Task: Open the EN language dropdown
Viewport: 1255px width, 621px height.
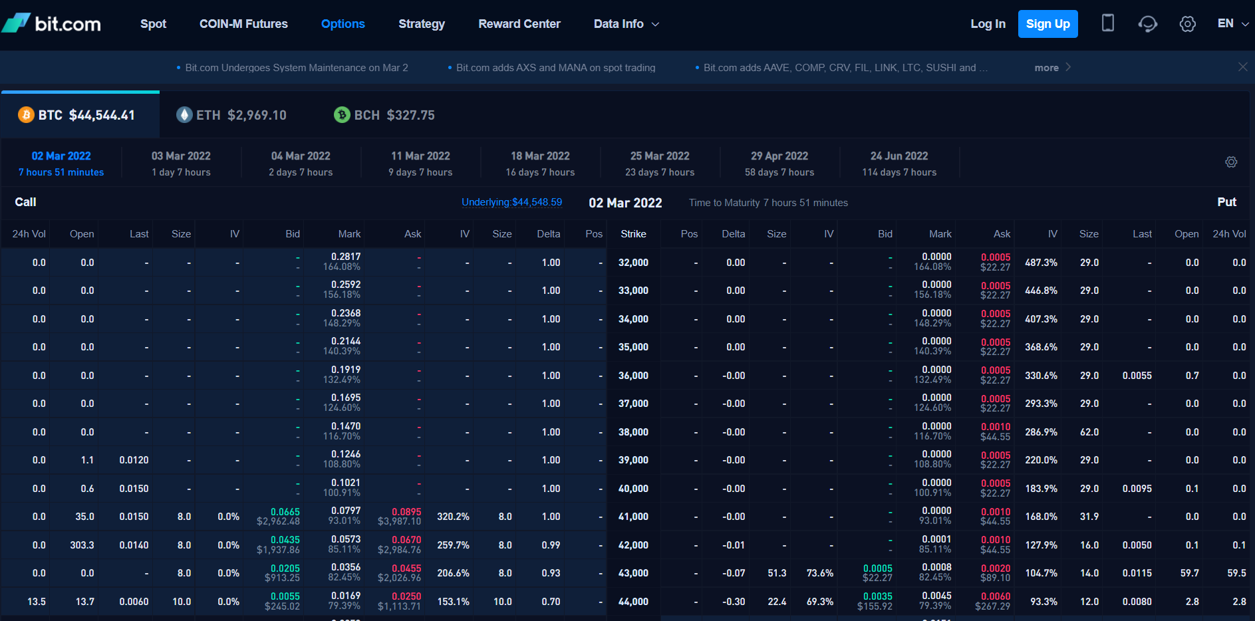Action: pyautogui.click(x=1232, y=23)
